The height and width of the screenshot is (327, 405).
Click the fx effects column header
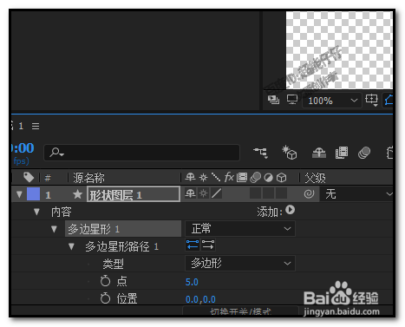click(229, 177)
